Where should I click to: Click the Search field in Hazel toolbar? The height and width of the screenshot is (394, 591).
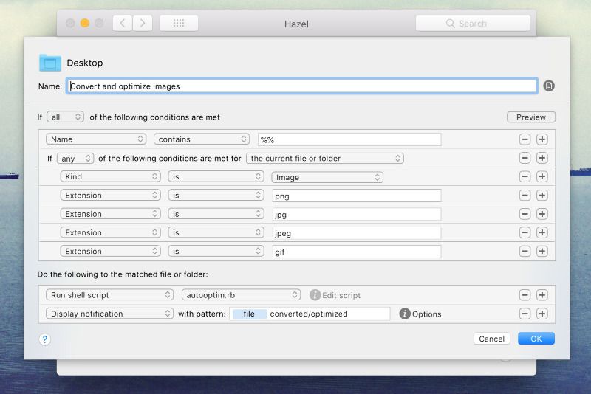pyautogui.click(x=473, y=24)
